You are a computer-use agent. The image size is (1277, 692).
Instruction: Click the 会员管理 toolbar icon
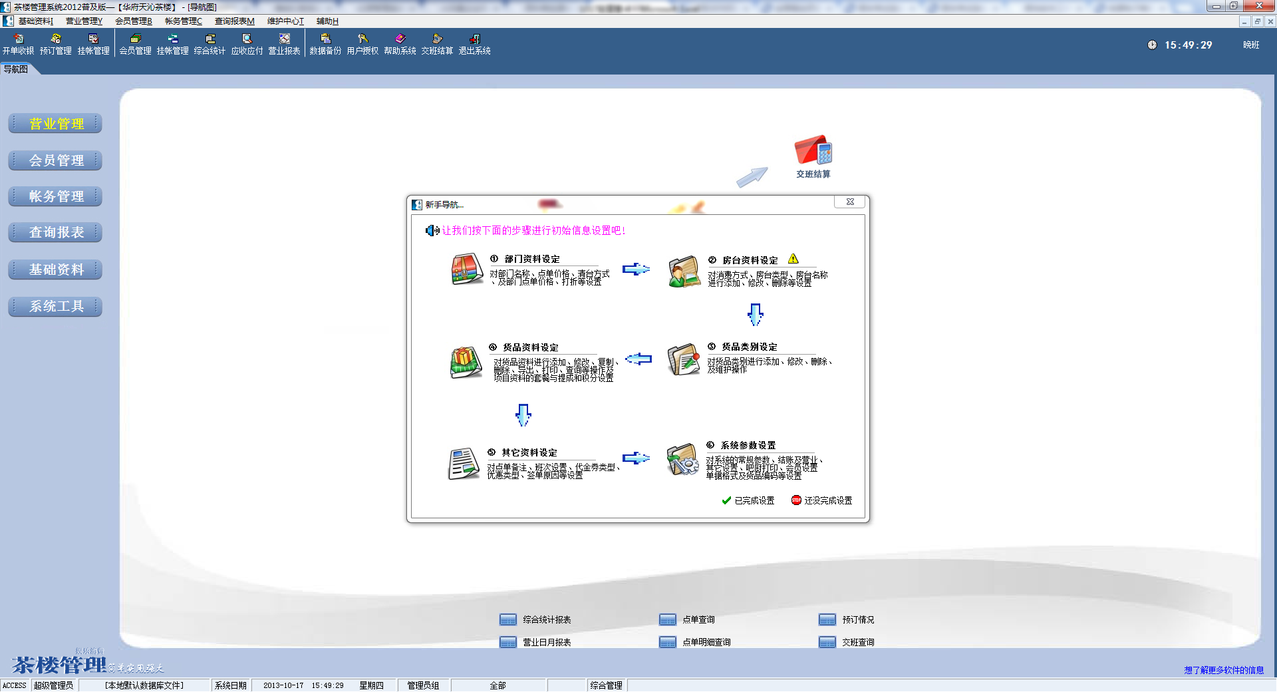pos(135,44)
